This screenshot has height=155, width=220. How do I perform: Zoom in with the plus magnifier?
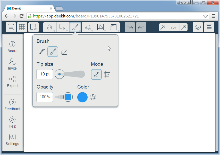point(184,27)
